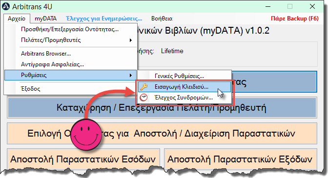Click the Lifetime license text

172,51
